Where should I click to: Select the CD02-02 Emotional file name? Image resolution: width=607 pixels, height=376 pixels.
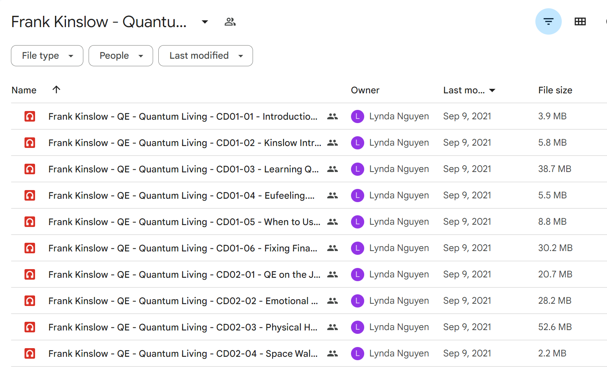coord(183,301)
